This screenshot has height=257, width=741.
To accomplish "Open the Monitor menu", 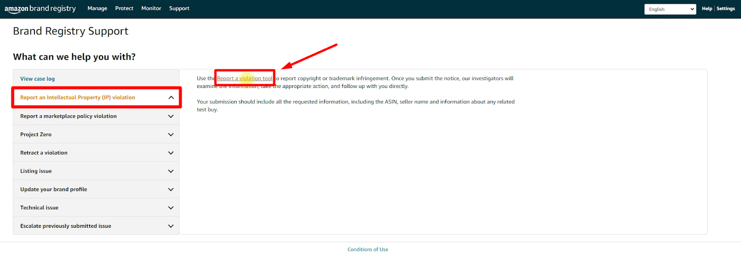I will tap(151, 8).
